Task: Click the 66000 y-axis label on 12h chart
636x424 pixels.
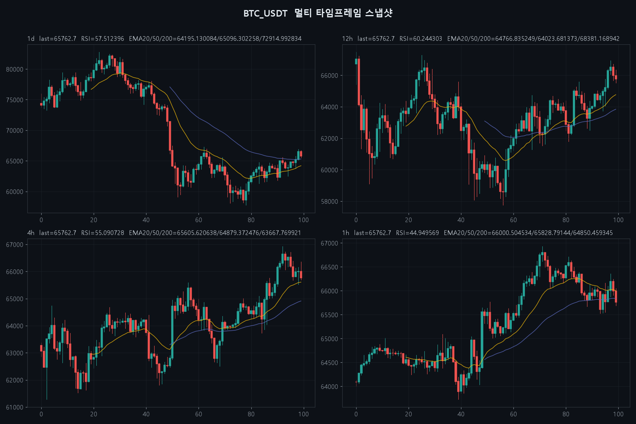Action: pyautogui.click(x=330, y=76)
